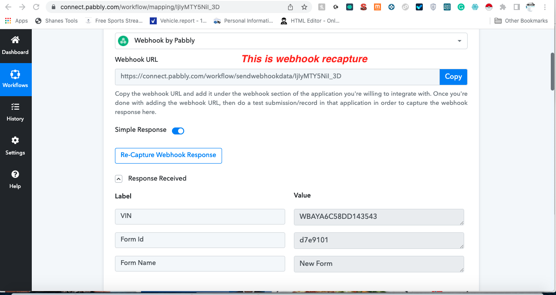Open the Help section in the sidebar

15,179
